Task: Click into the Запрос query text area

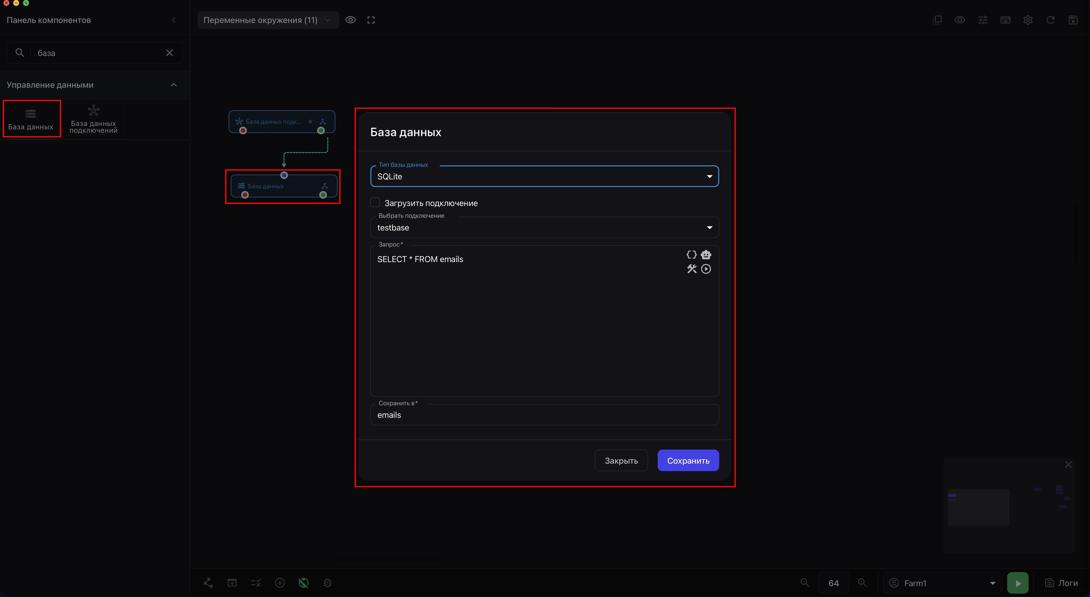Action: (x=545, y=321)
